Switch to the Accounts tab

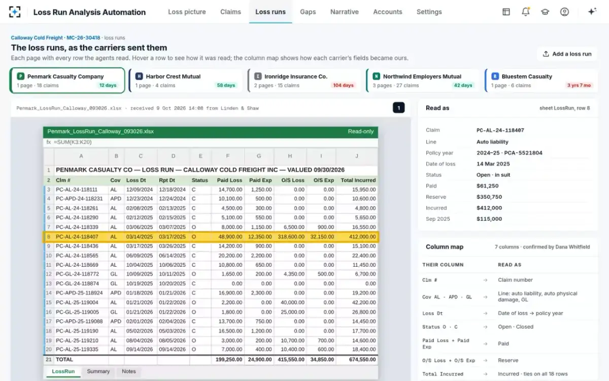388,12
